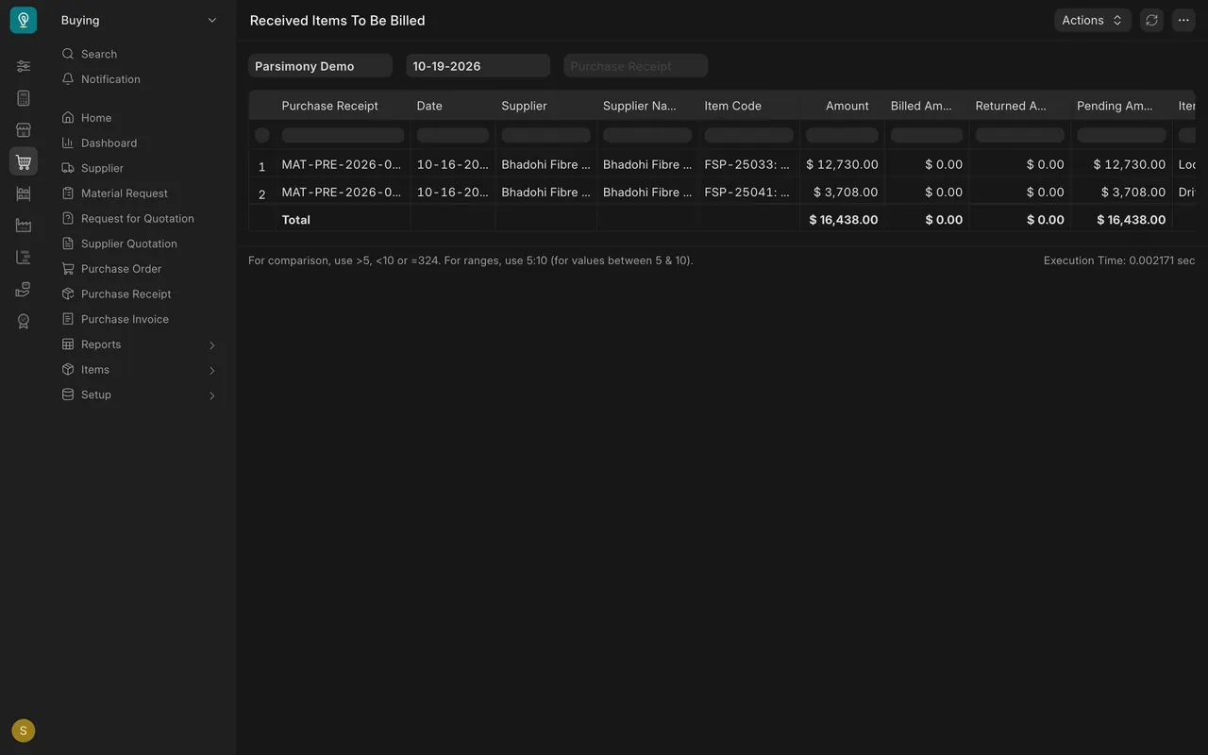The height and width of the screenshot is (755, 1208).
Task: Open Purchase Order in the sidebar
Action: pos(139,269)
